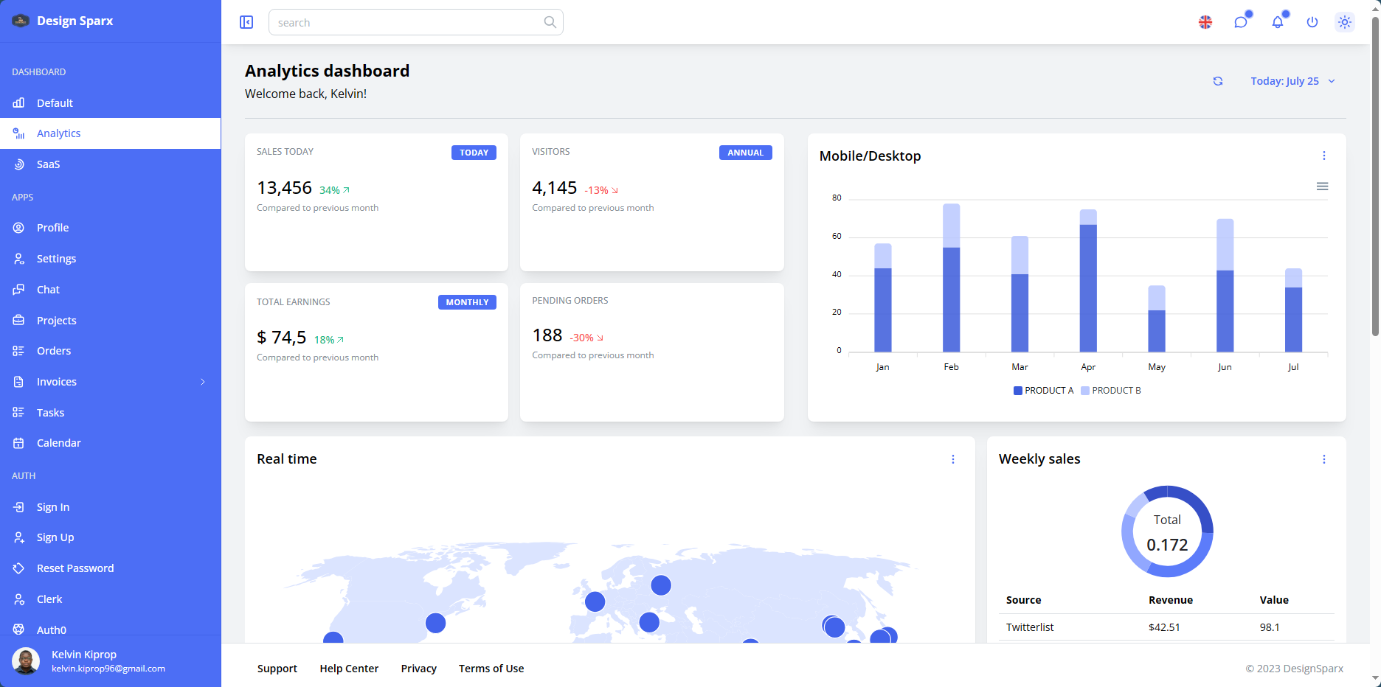Open the notifications bell icon

pos(1277,22)
